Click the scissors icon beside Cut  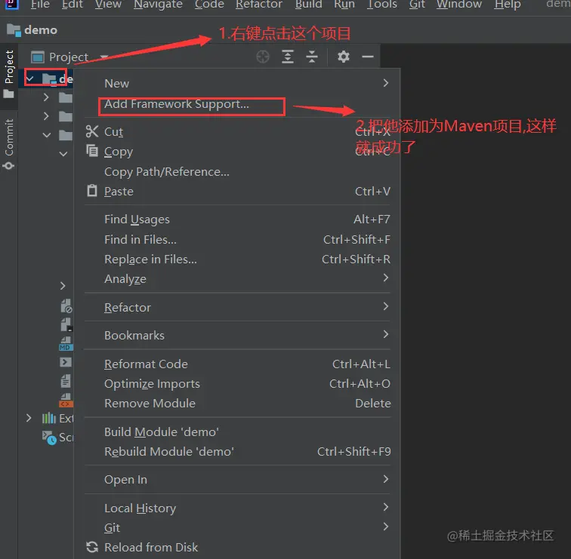point(92,131)
